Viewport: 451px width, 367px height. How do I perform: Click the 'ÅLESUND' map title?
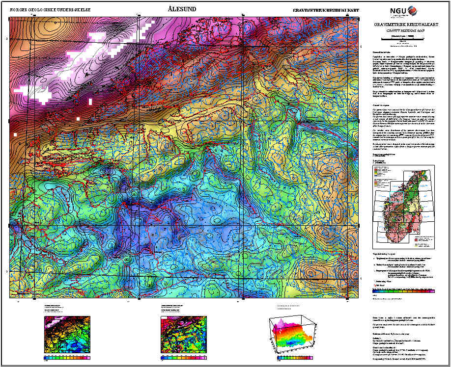(x=182, y=9)
